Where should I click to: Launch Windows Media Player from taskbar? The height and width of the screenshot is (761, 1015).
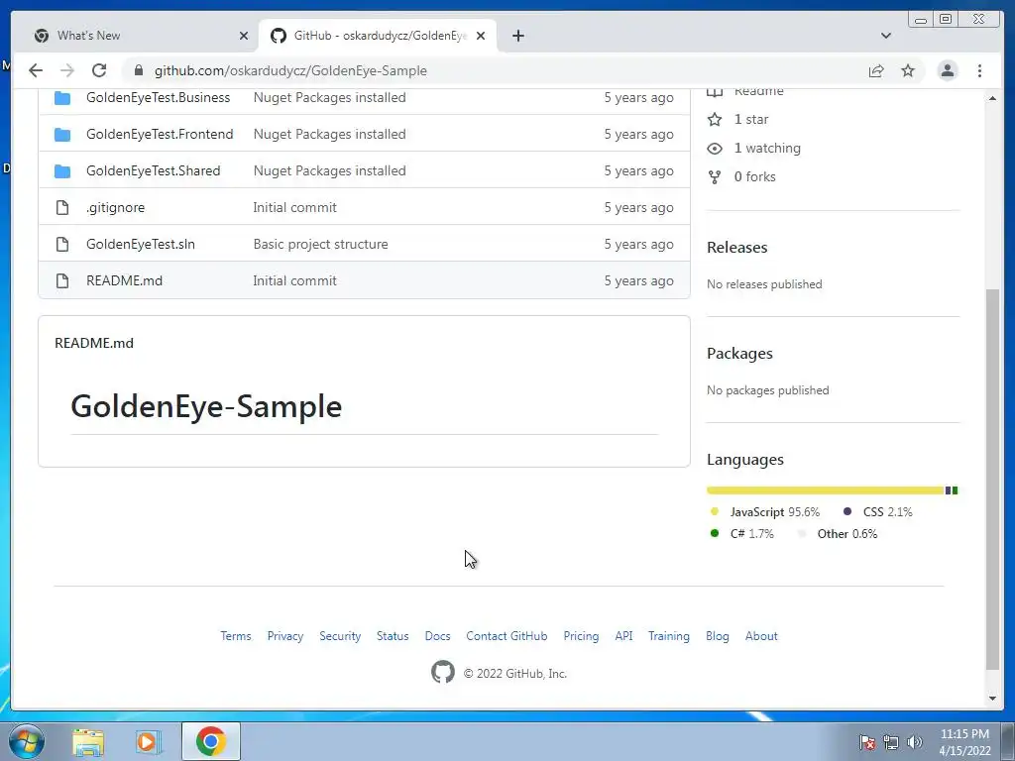(149, 742)
